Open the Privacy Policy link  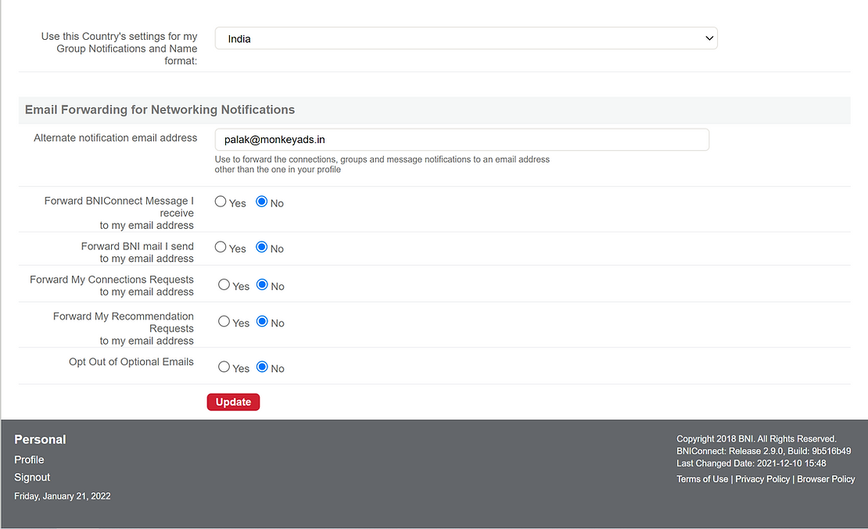coord(762,479)
